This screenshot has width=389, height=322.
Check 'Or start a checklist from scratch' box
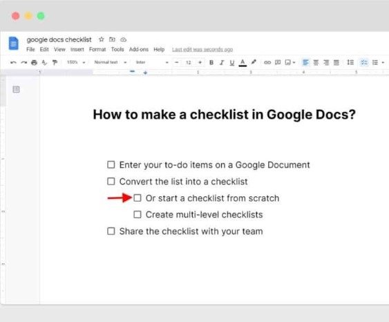(x=137, y=198)
